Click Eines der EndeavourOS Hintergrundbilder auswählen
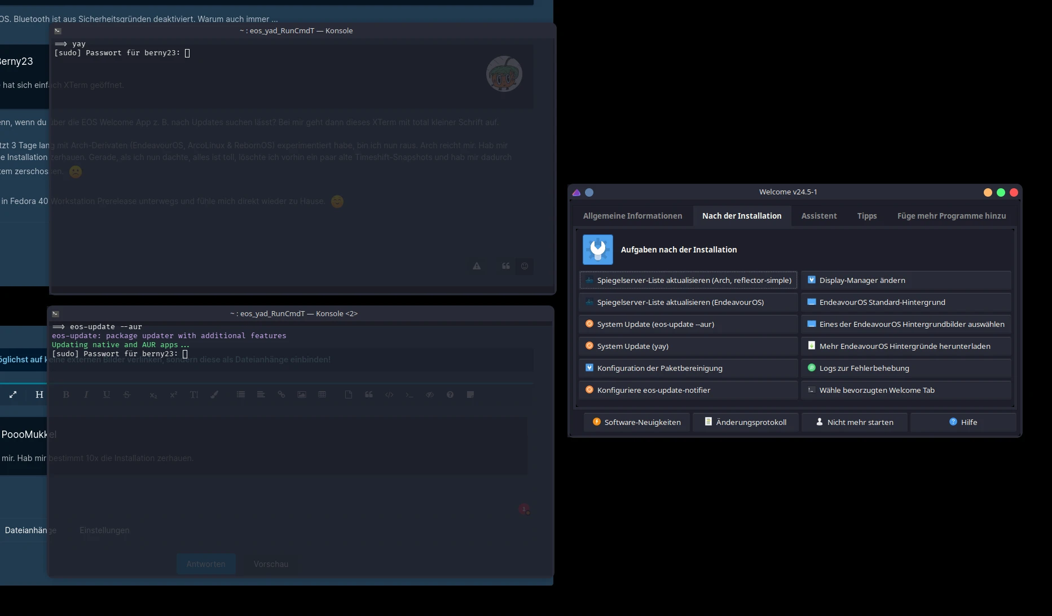This screenshot has height=616, width=1052. [906, 324]
